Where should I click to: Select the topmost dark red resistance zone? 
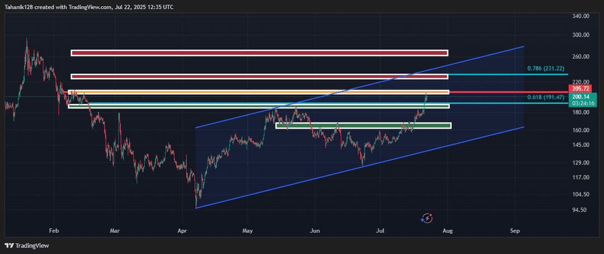pyautogui.click(x=259, y=53)
